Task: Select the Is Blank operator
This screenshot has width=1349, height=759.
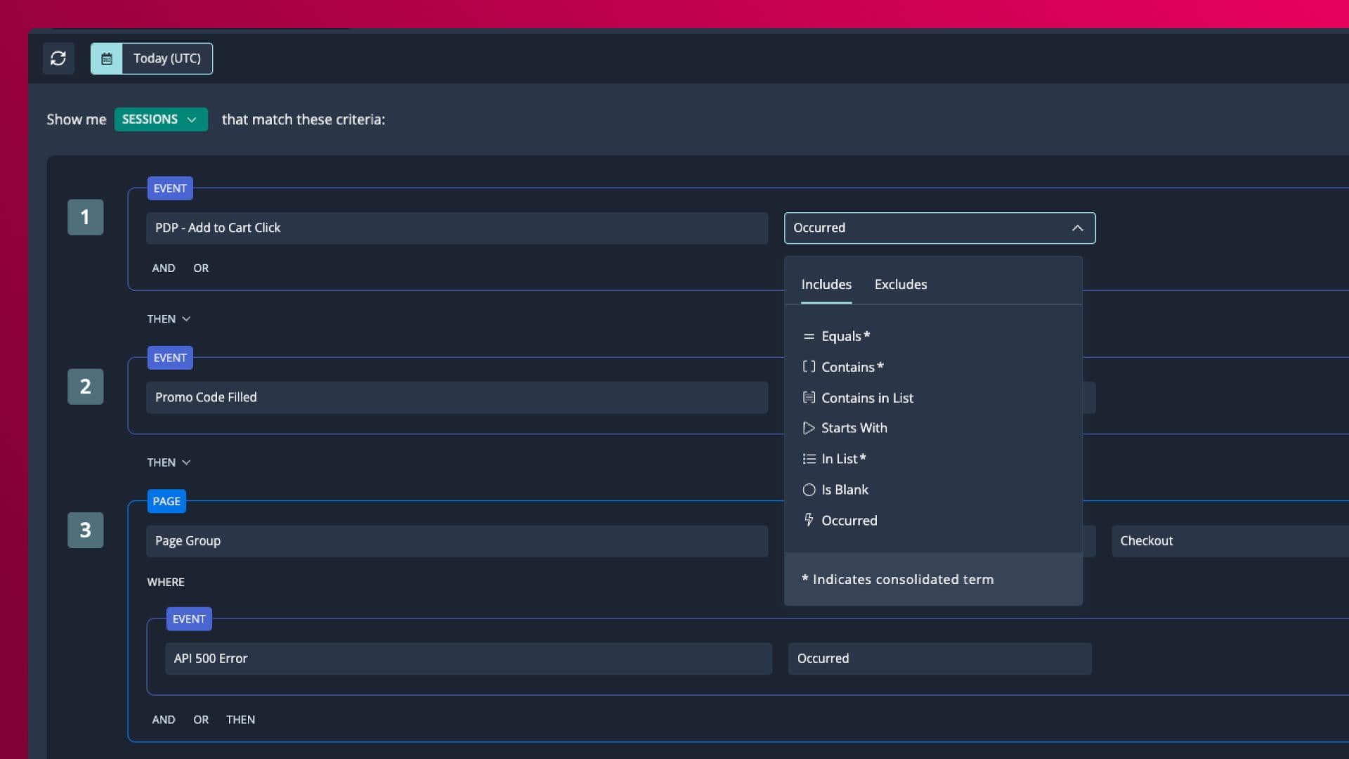Action: (x=845, y=490)
